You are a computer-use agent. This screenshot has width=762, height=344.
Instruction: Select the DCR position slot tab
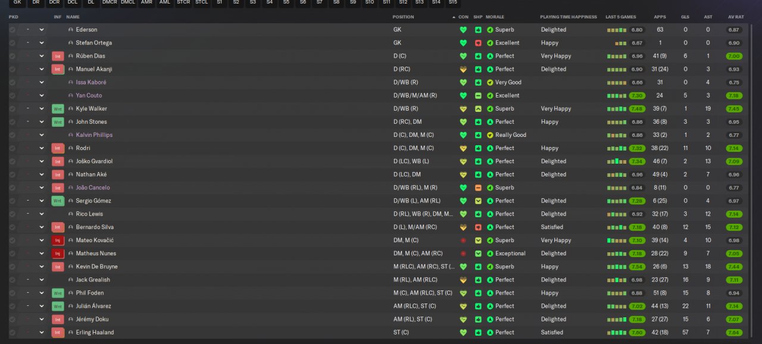click(x=54, y=3)
